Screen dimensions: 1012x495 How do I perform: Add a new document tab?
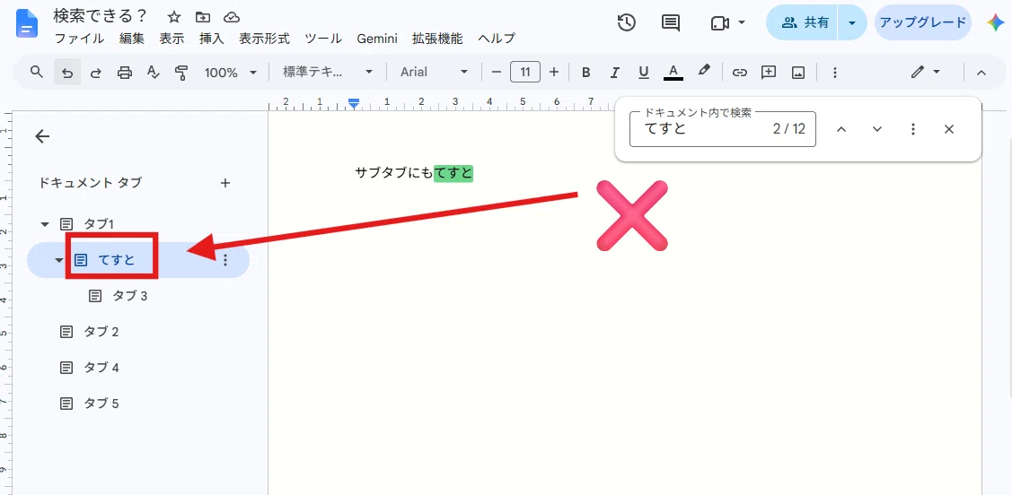(225, 183)
